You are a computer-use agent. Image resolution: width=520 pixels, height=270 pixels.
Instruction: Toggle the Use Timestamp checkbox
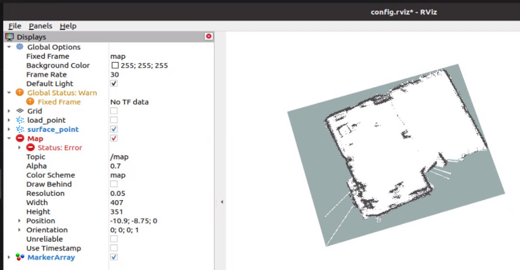(114, 248)
